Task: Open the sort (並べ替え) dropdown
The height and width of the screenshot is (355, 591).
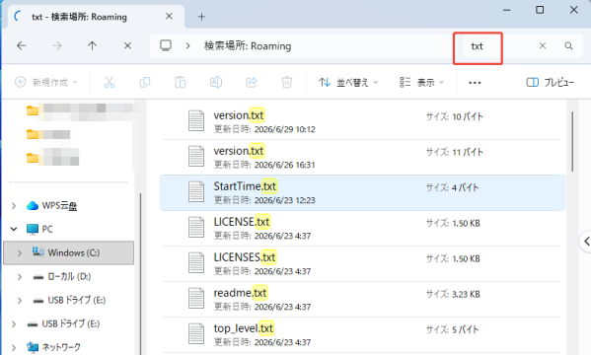Action: click(348, 82)
